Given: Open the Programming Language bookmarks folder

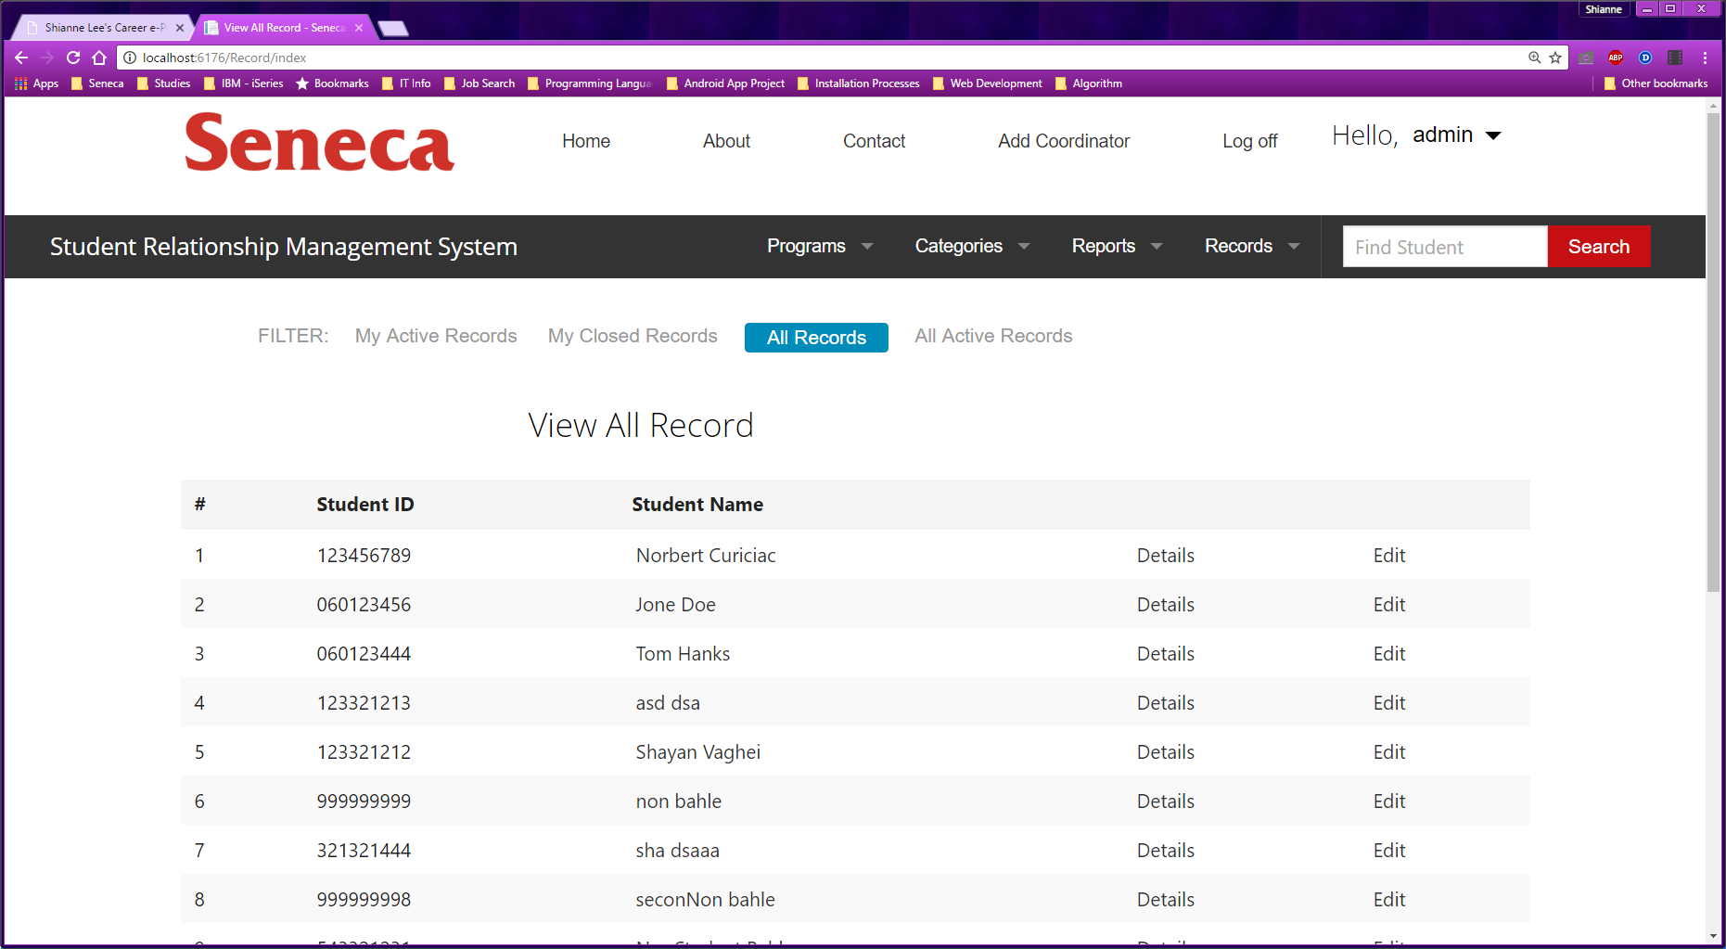Looking at the screenshot, I should pyautogui.click(x=590, y=83).
